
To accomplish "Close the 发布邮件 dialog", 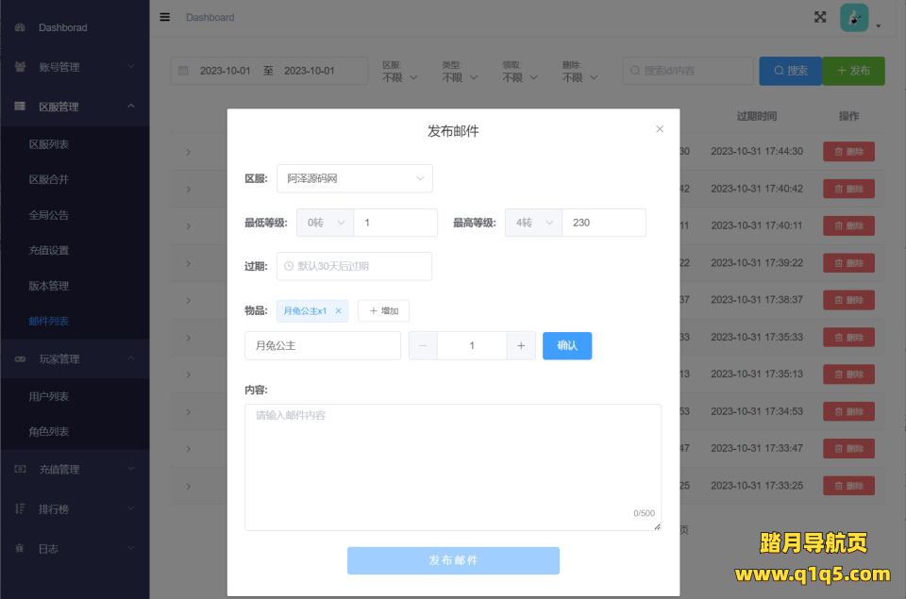I will point(660,129).
